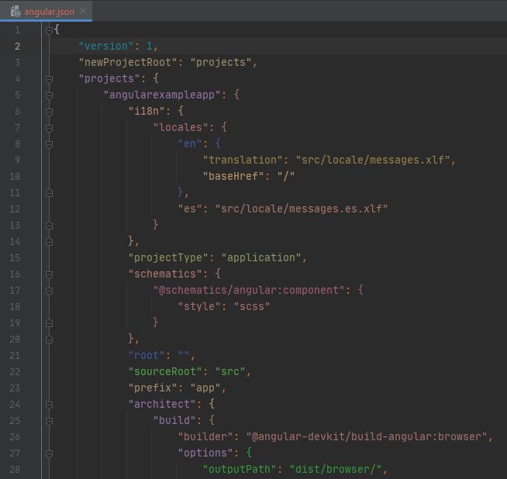This screenshot has width=507, height=479.
Task: Click the "newProjectRoot" key
Action: tap(128, 62)
